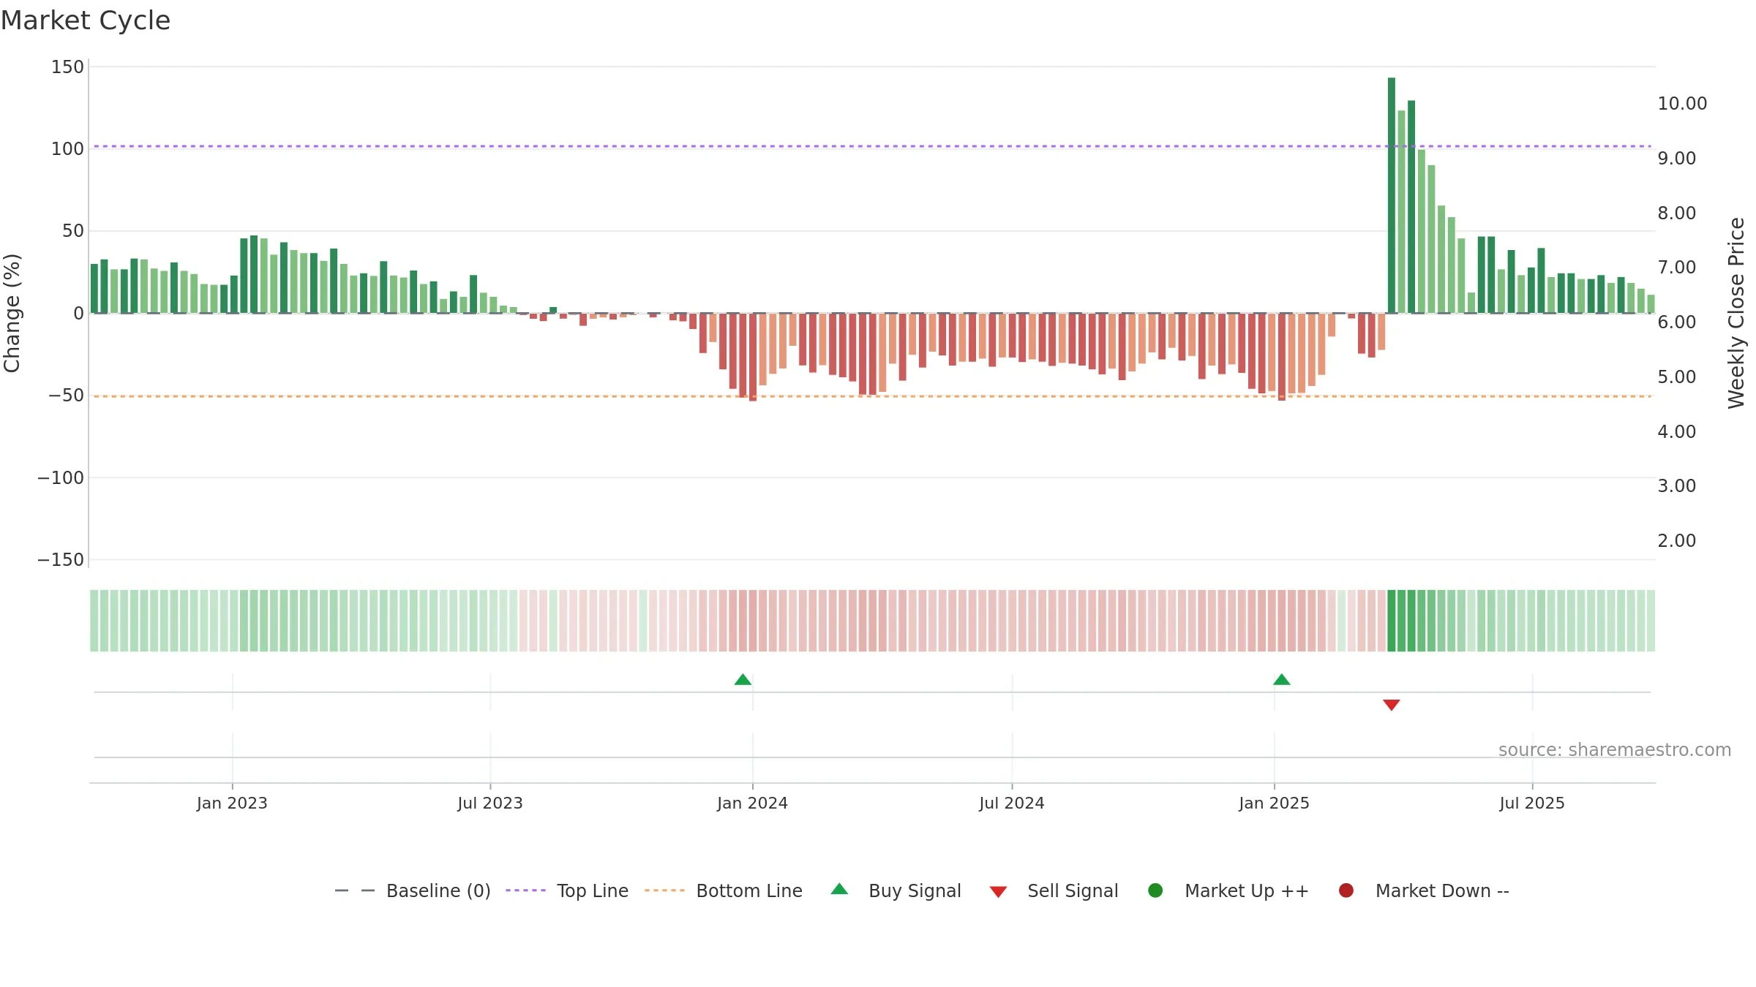The image size is (1756, 987).
Task: Click the Jul 2024 axis label
Action: coord(1012,803)
